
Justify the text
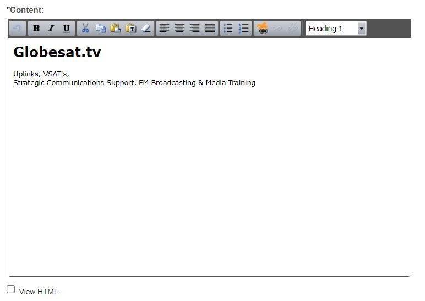[210, 29]
